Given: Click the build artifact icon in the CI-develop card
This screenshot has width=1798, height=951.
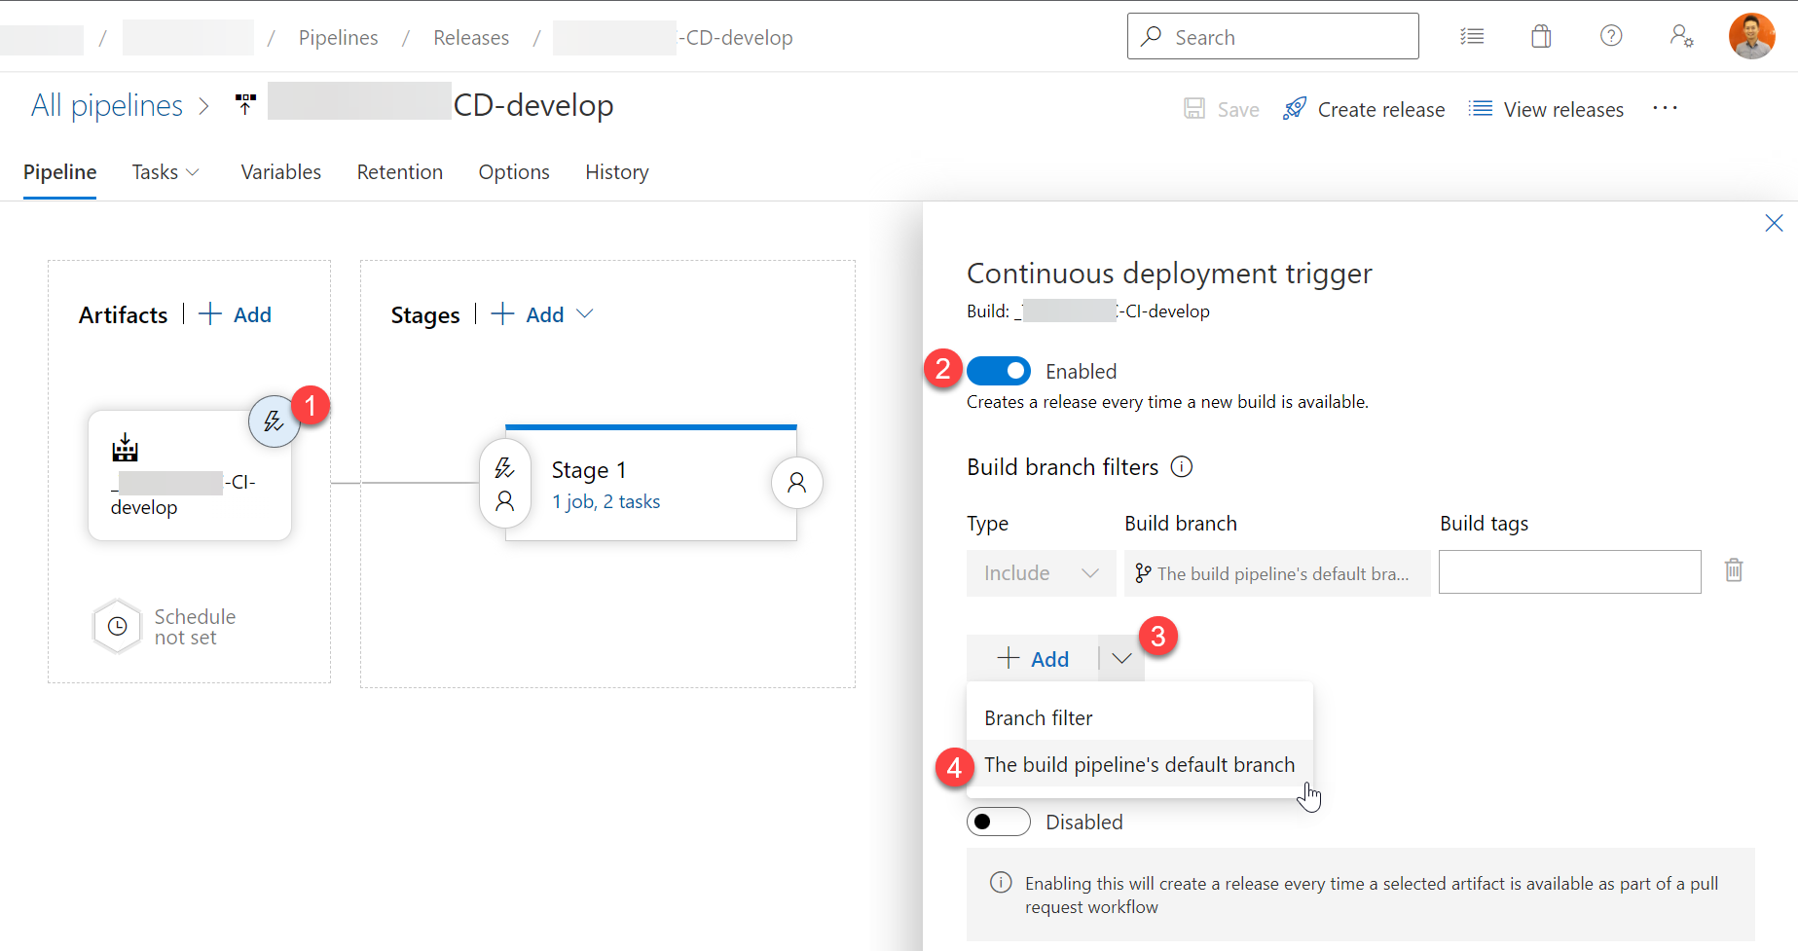Looking at the screenshot, I should point(126,448).
